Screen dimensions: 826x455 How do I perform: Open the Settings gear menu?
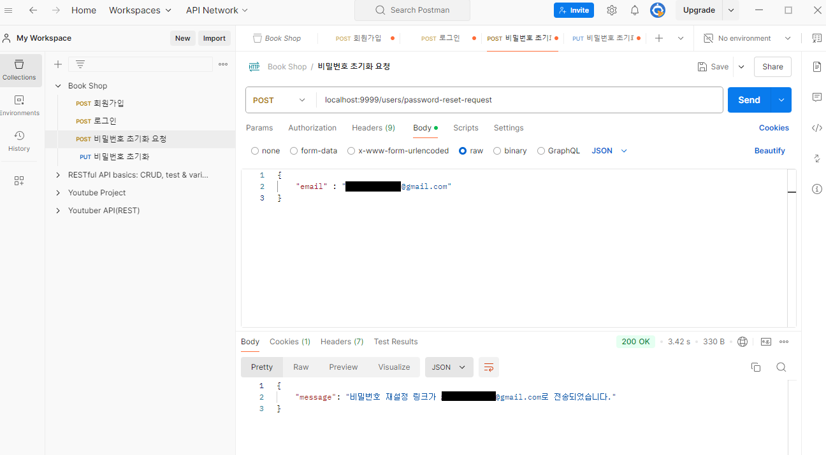612,10
